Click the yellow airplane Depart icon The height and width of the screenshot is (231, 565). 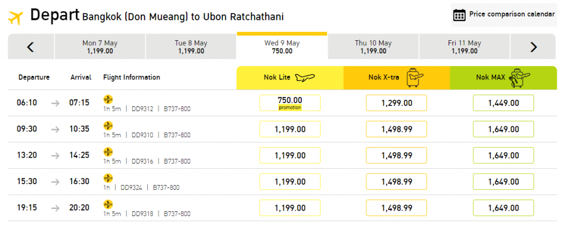coord(15,17)
